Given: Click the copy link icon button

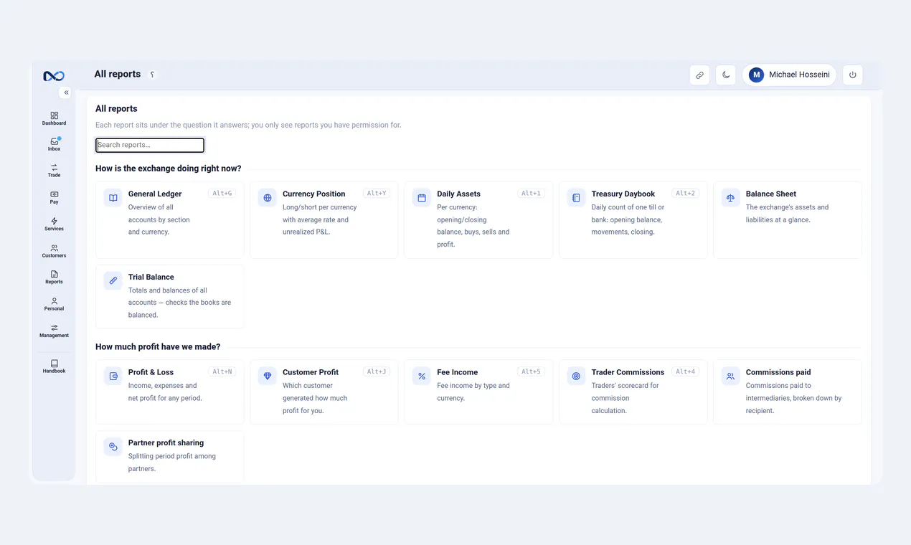Looking at the screenshot, I should 699,75.
